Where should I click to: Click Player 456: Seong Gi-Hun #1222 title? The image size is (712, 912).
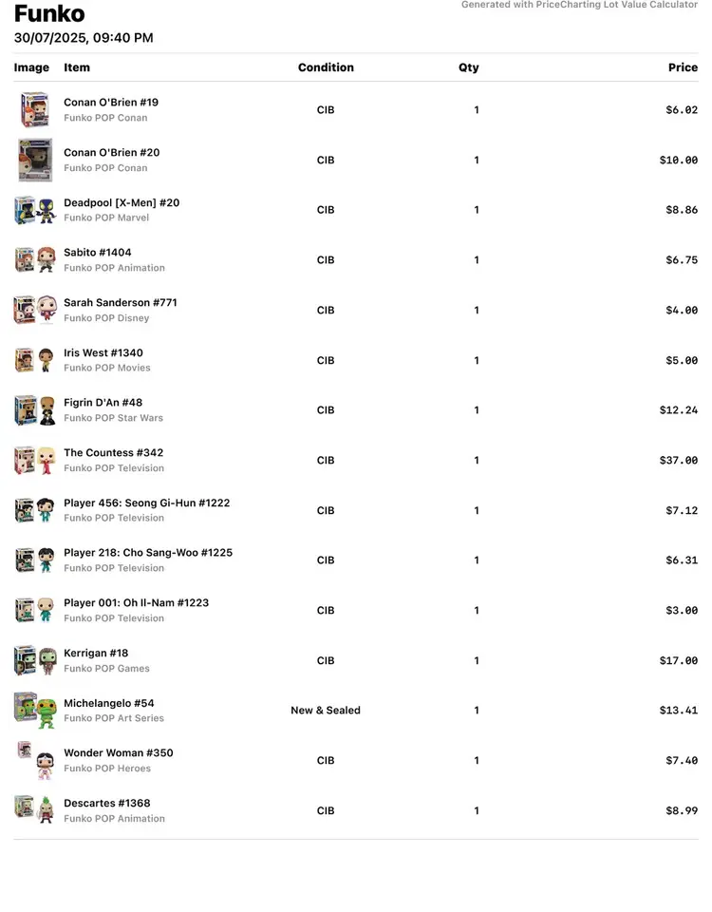tap(146, 503)
